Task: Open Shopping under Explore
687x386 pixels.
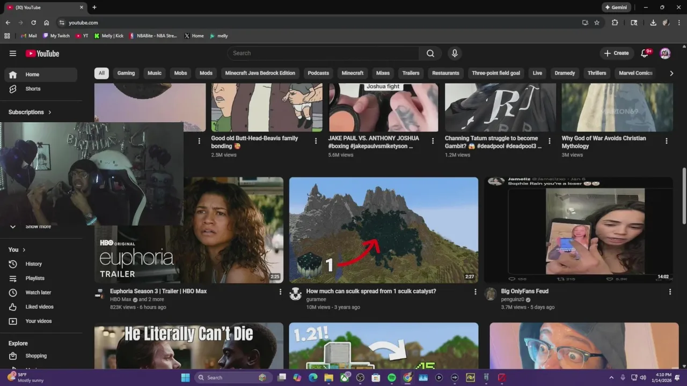Action: pos(41,356)
